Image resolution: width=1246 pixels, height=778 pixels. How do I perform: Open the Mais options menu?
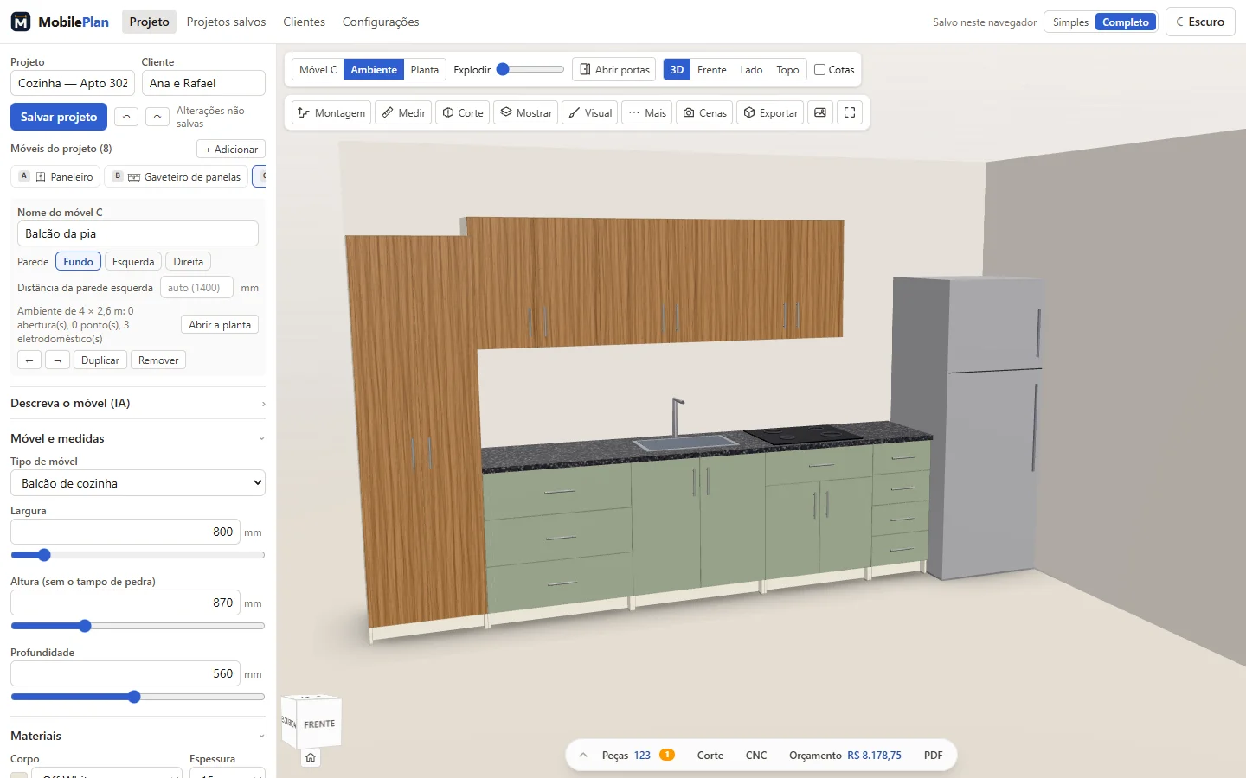(x=647, y=112)
